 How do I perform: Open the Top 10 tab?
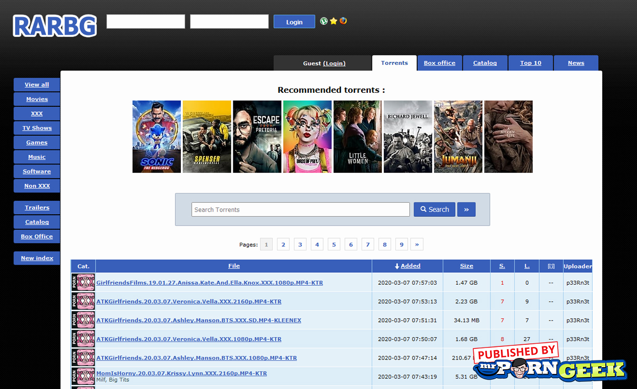(530, 63)
